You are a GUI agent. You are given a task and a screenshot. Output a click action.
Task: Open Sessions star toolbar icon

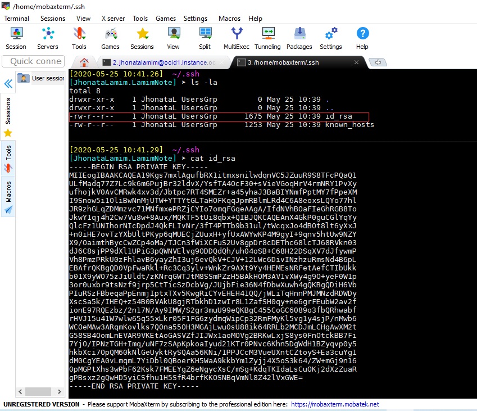[142, 39]
